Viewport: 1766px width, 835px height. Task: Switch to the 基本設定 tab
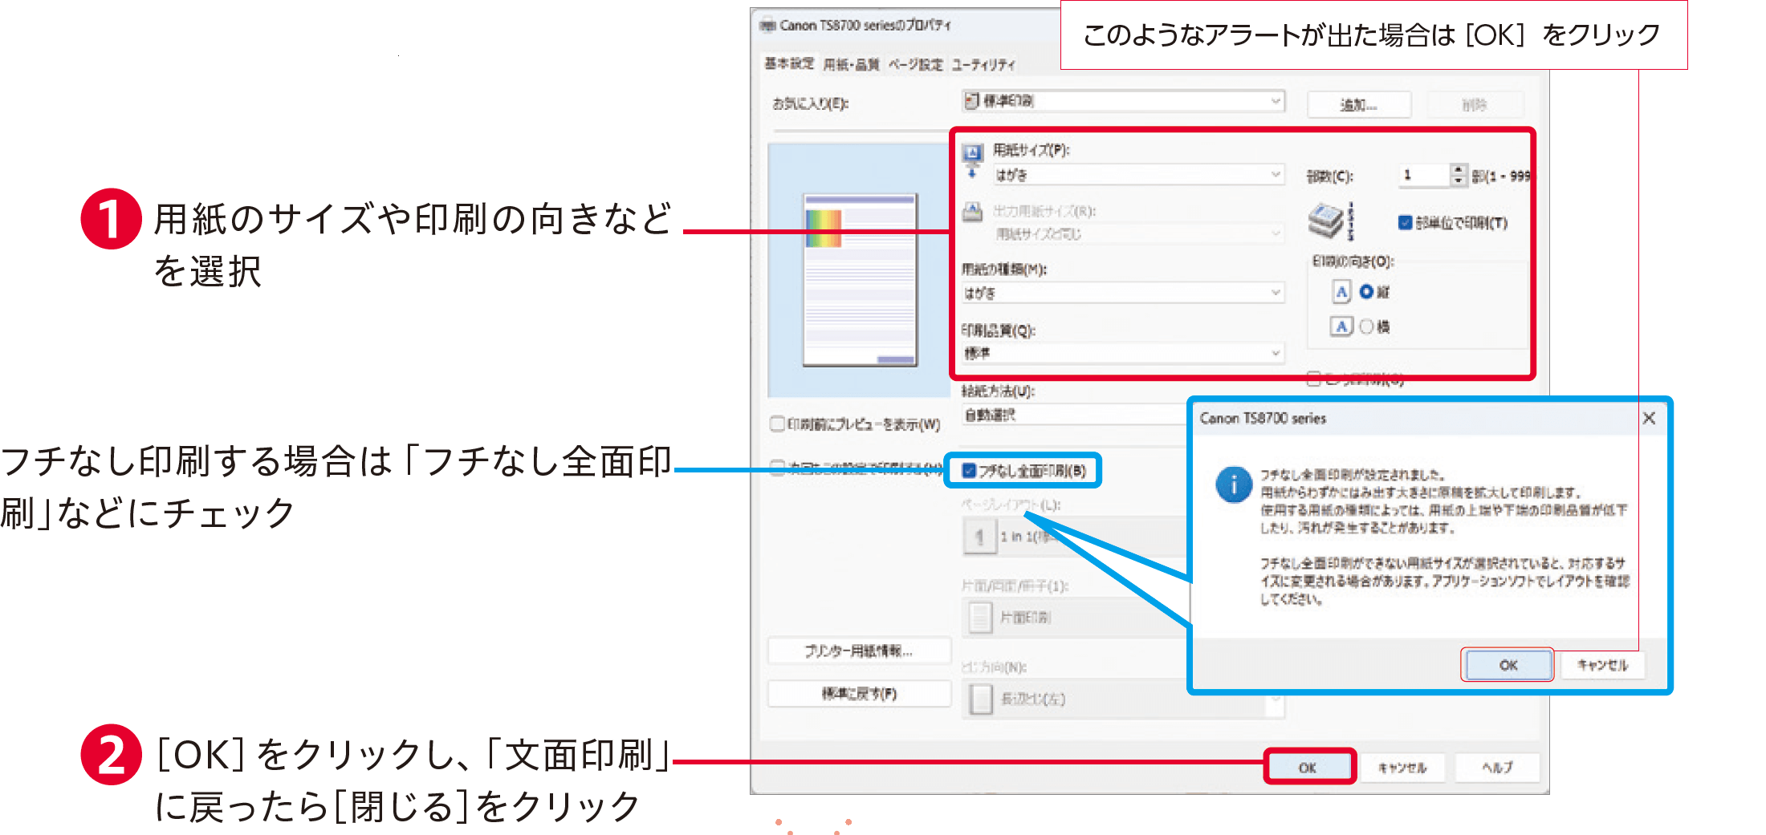coord(788,63)
